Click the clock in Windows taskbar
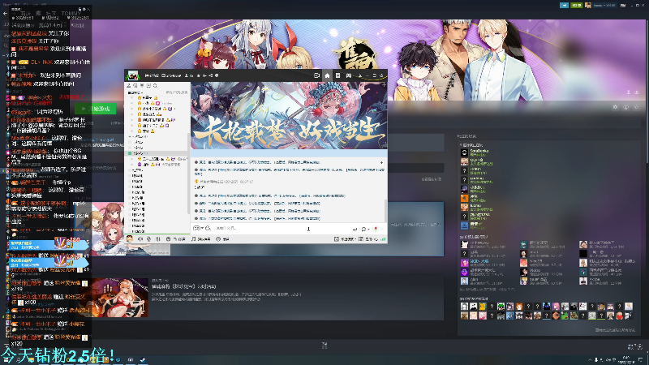The image size is (649, 365). tap(625, 359)
